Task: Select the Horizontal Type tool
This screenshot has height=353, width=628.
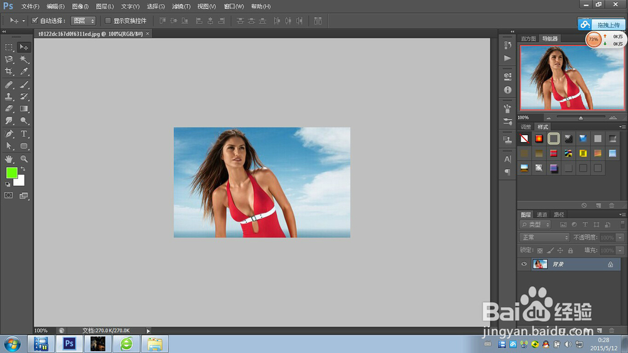Action: click(24, 134)
